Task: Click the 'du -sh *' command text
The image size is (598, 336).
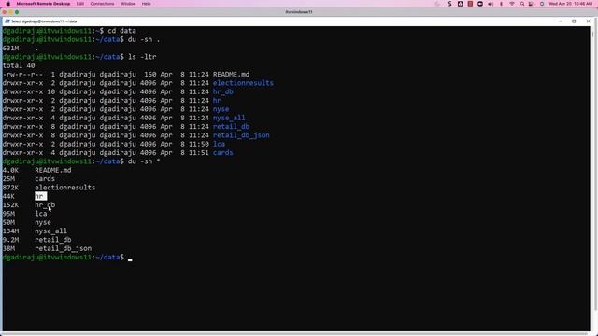Action: click(144, 161)
